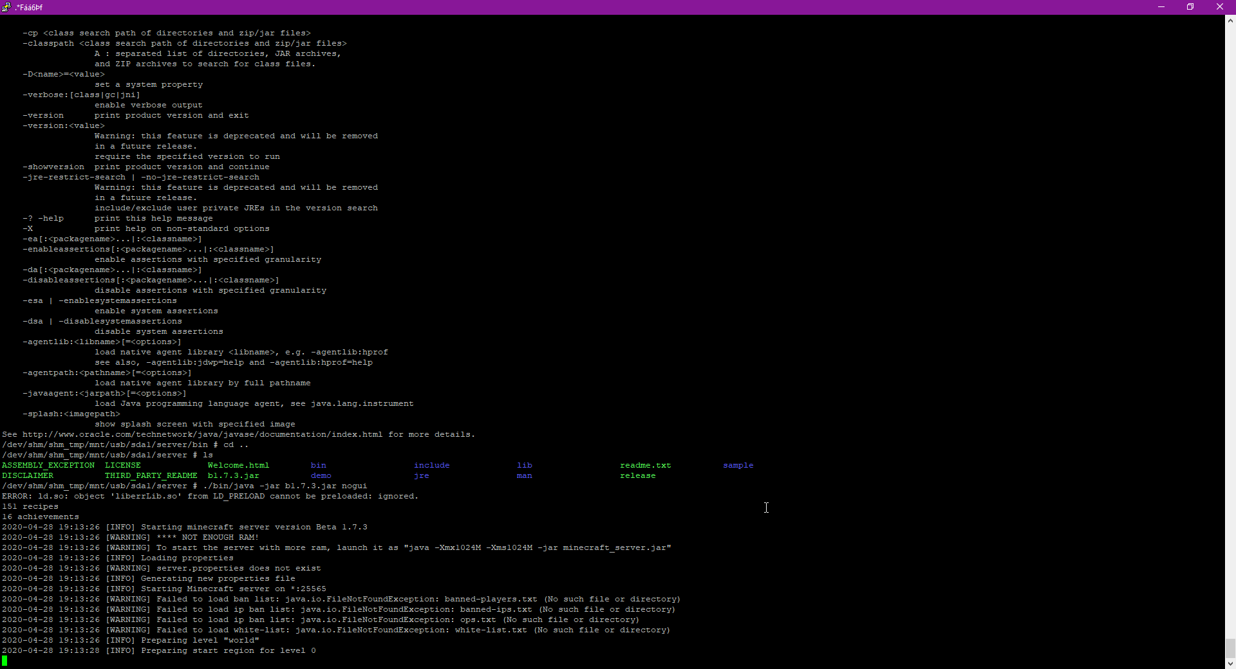
Task: Click 'Starting Minecraft server on *:25565'
Action: tap(234, 589)
